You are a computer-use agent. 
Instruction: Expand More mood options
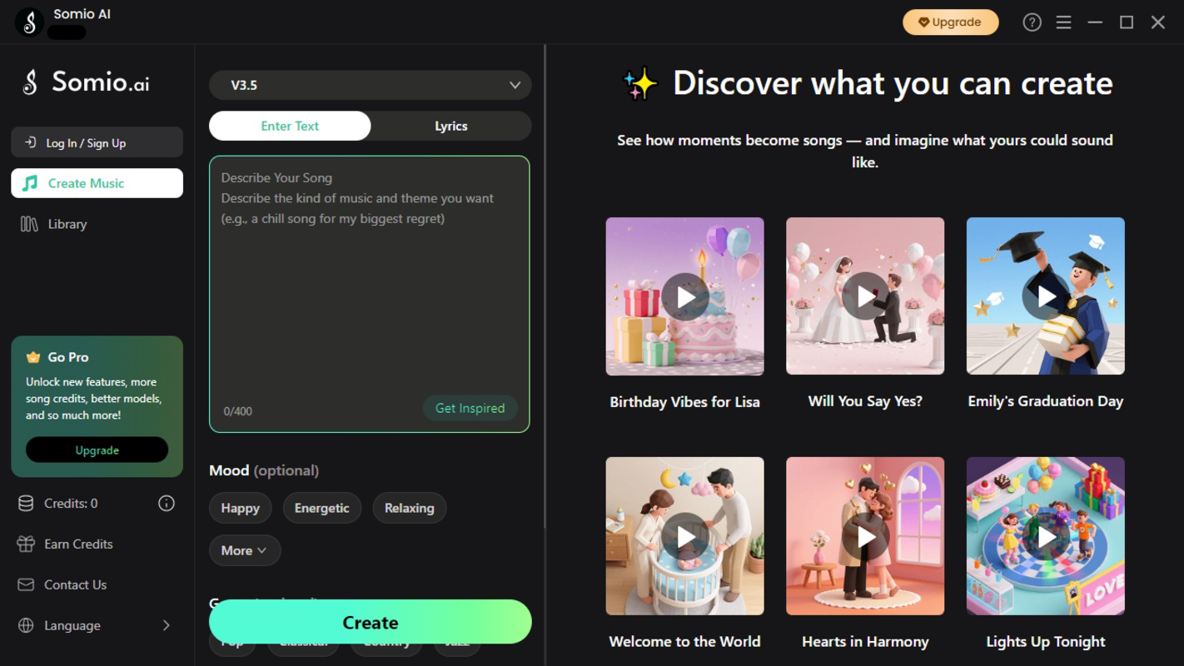pyautogui.click(x=244, y=550)
